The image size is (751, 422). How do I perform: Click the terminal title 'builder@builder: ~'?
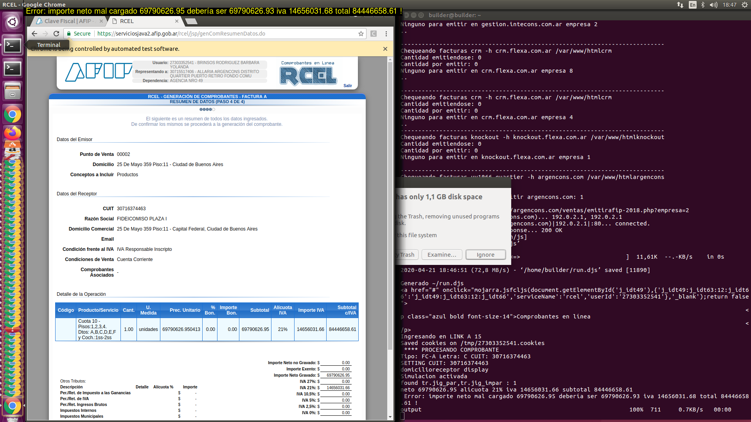pyautogui.click(x=455, y=15)
